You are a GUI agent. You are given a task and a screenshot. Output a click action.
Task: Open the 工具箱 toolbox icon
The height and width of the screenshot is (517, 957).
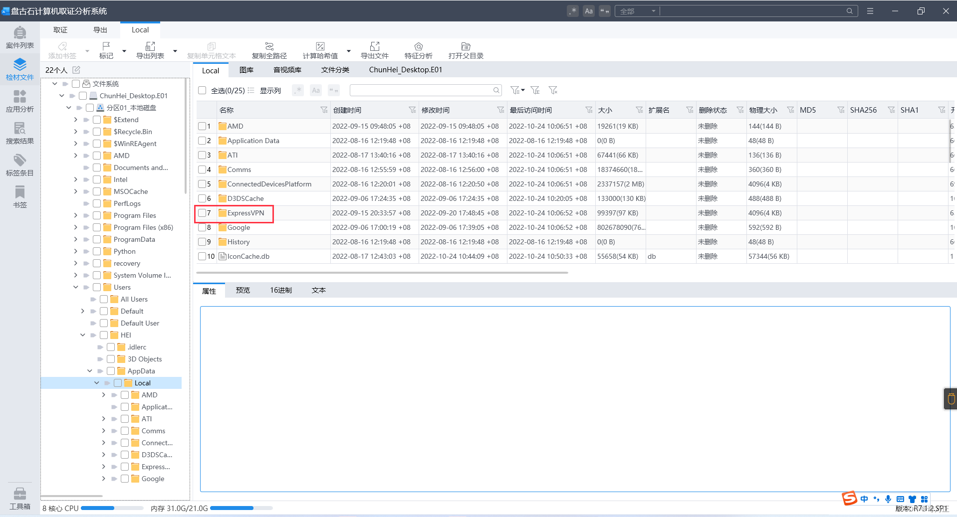[x=20, y=499]
